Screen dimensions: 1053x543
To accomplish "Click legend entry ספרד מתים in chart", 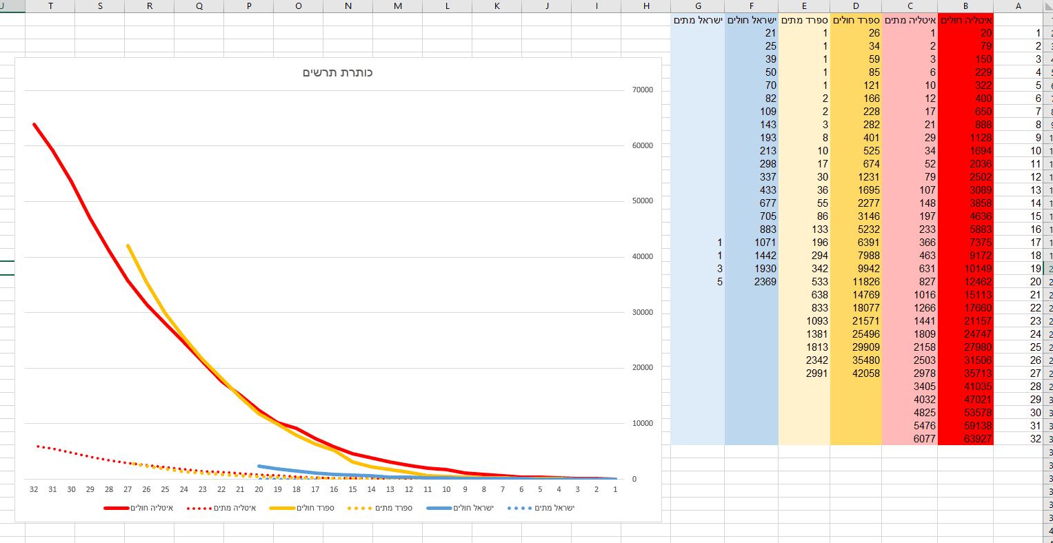I will pos(381,508).
